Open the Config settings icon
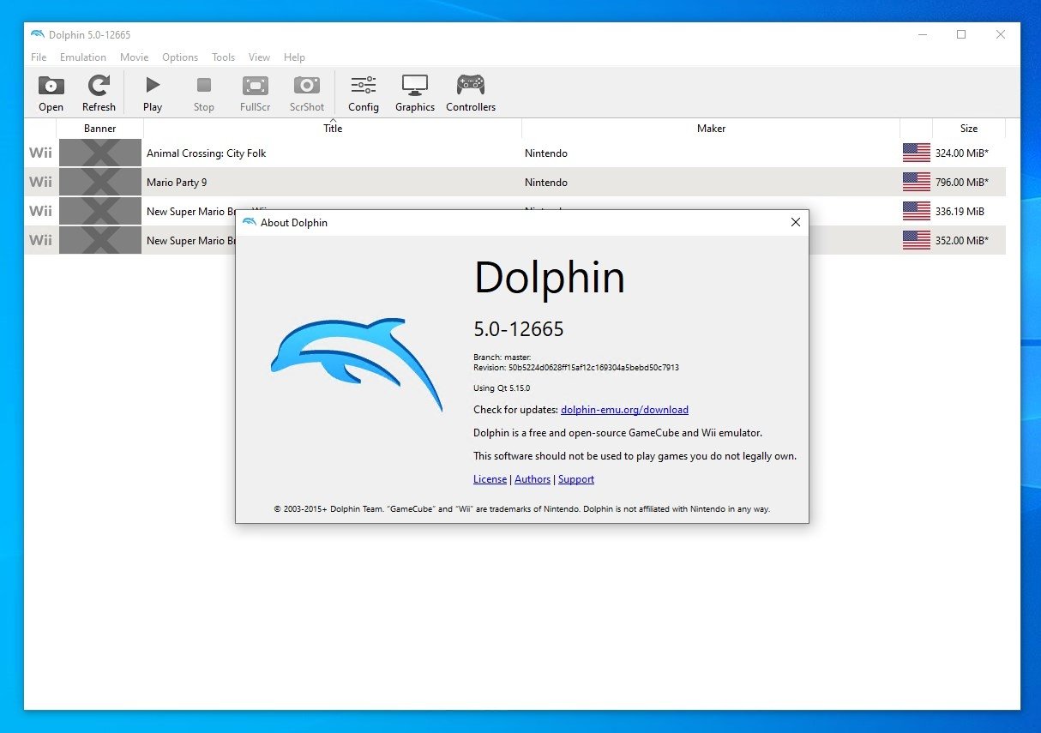Viewport: 1041px width, 733px height. (364, 86)
